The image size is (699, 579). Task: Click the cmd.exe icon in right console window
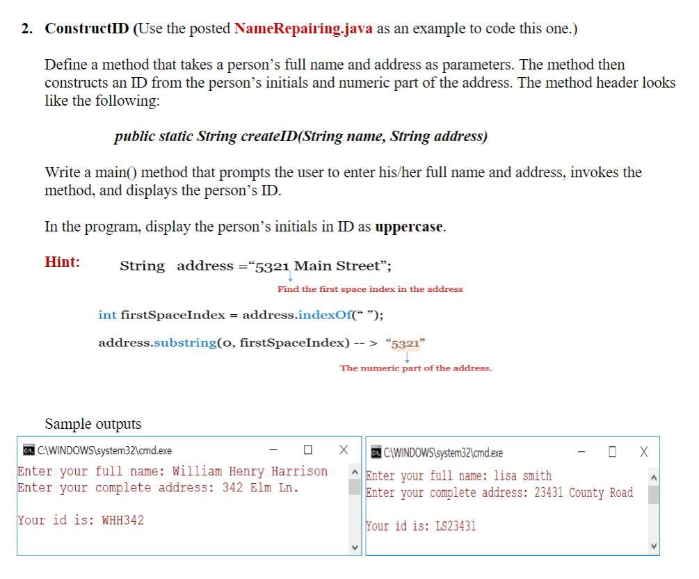pos(376,450)
